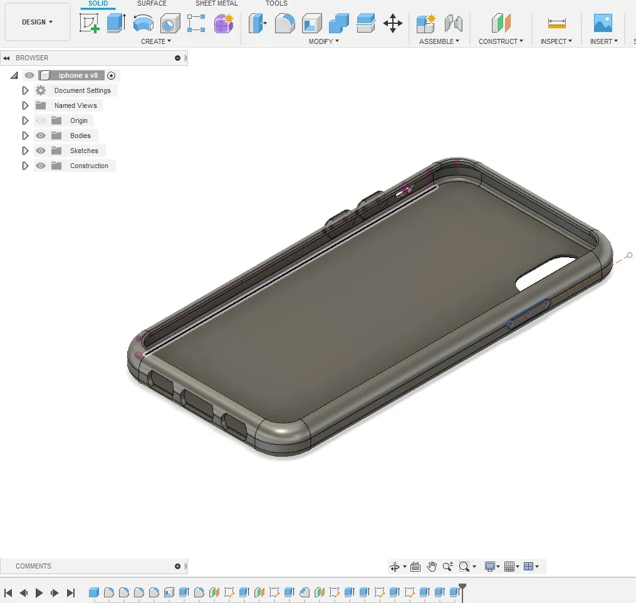This screenshot has height=603, width=636.
Task: Hide the Bodies folder via eye icon
Action: point(41,136)
